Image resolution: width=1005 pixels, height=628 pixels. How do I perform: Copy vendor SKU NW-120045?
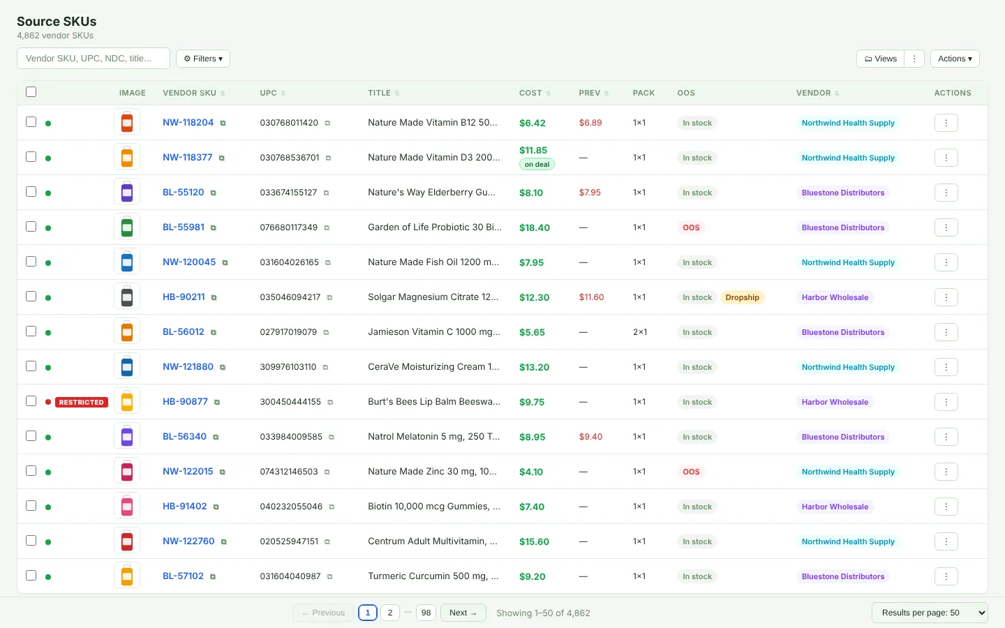pos(225,262)
